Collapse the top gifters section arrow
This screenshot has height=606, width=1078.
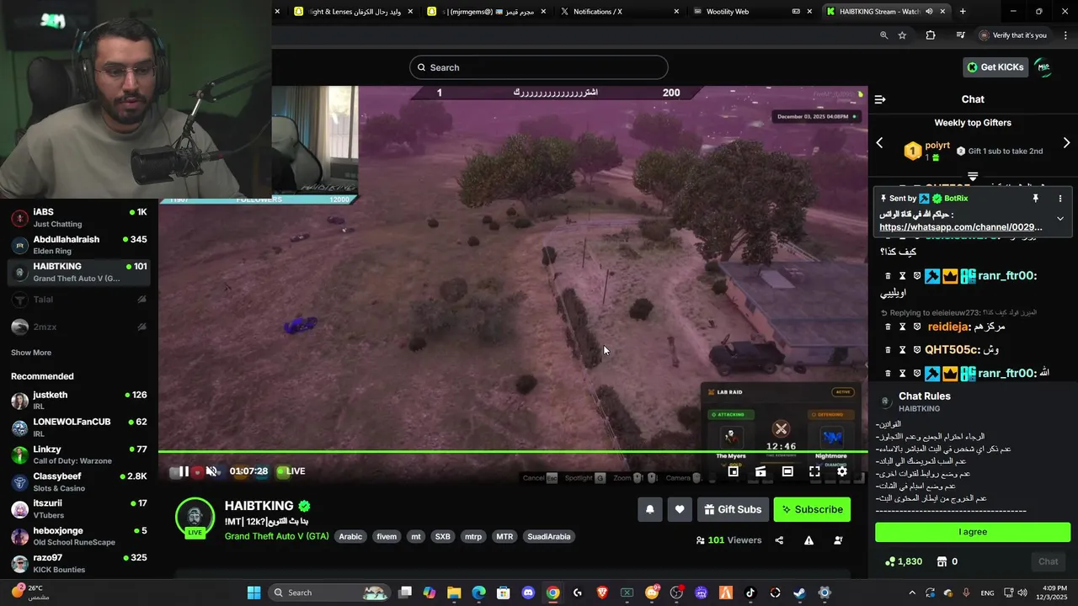pos(973,177)
